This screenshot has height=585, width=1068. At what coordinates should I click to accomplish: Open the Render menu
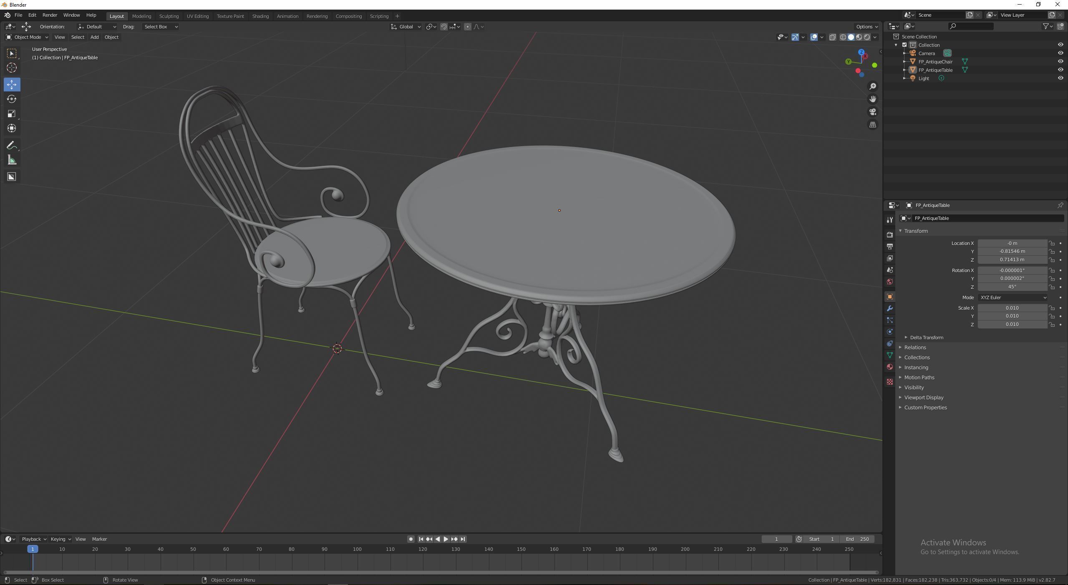[x=50, y=15]
